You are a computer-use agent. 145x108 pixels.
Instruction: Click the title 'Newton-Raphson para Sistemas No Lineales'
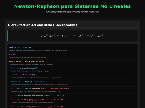pyautogui.click(x=73, y=6)
